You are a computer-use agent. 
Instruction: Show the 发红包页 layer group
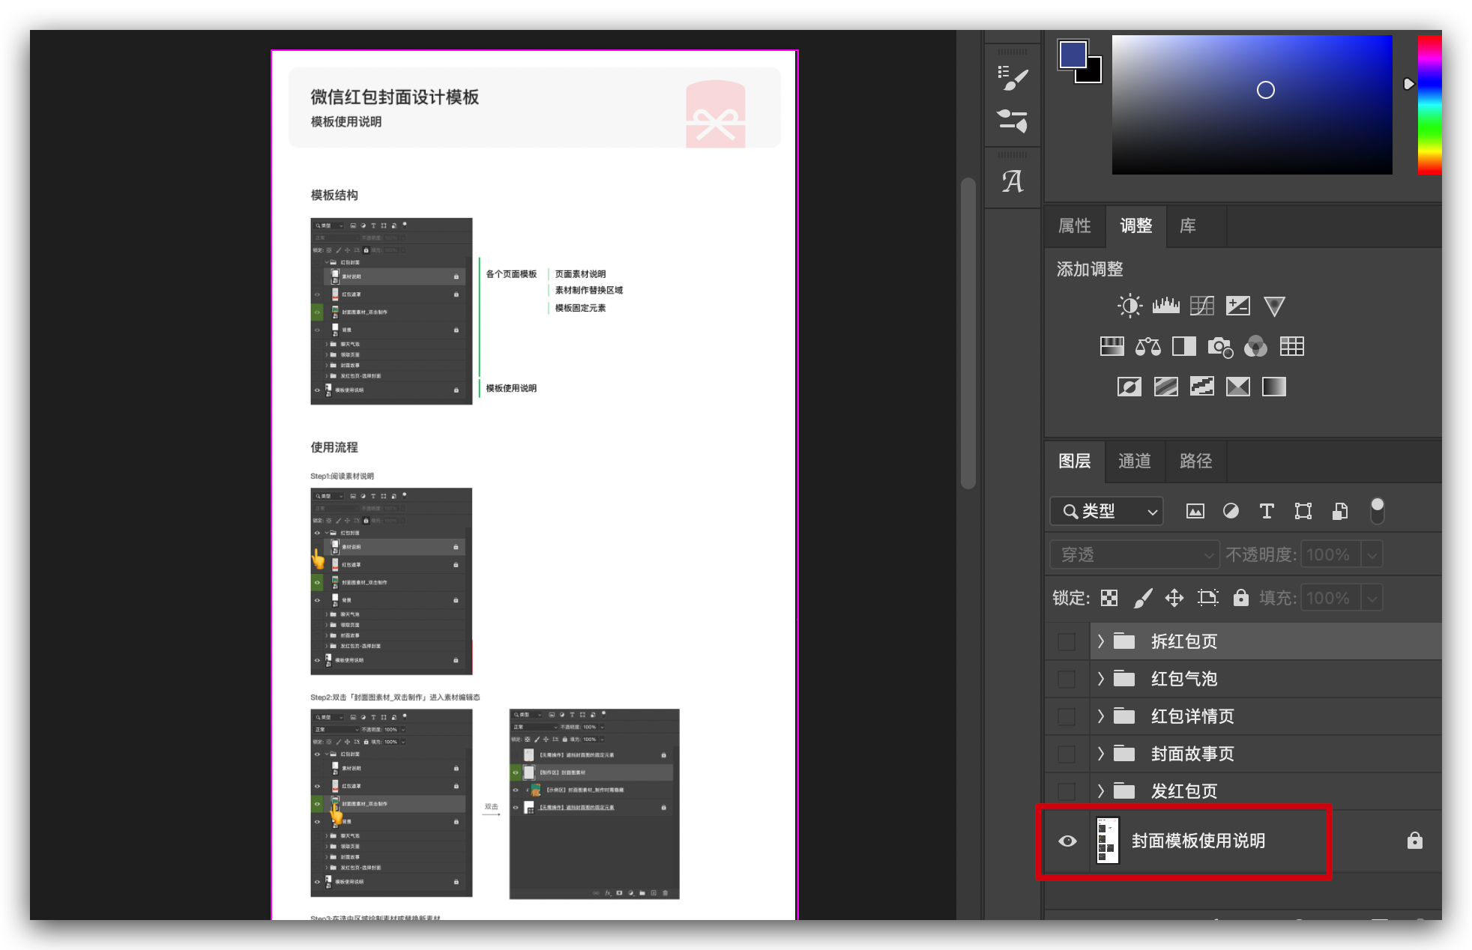(1067, 791)
